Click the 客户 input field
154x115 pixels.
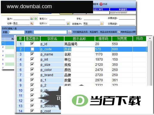tap(21, 18)
